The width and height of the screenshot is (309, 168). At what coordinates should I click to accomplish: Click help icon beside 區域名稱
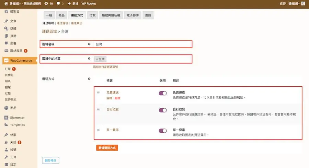point(89,44)
